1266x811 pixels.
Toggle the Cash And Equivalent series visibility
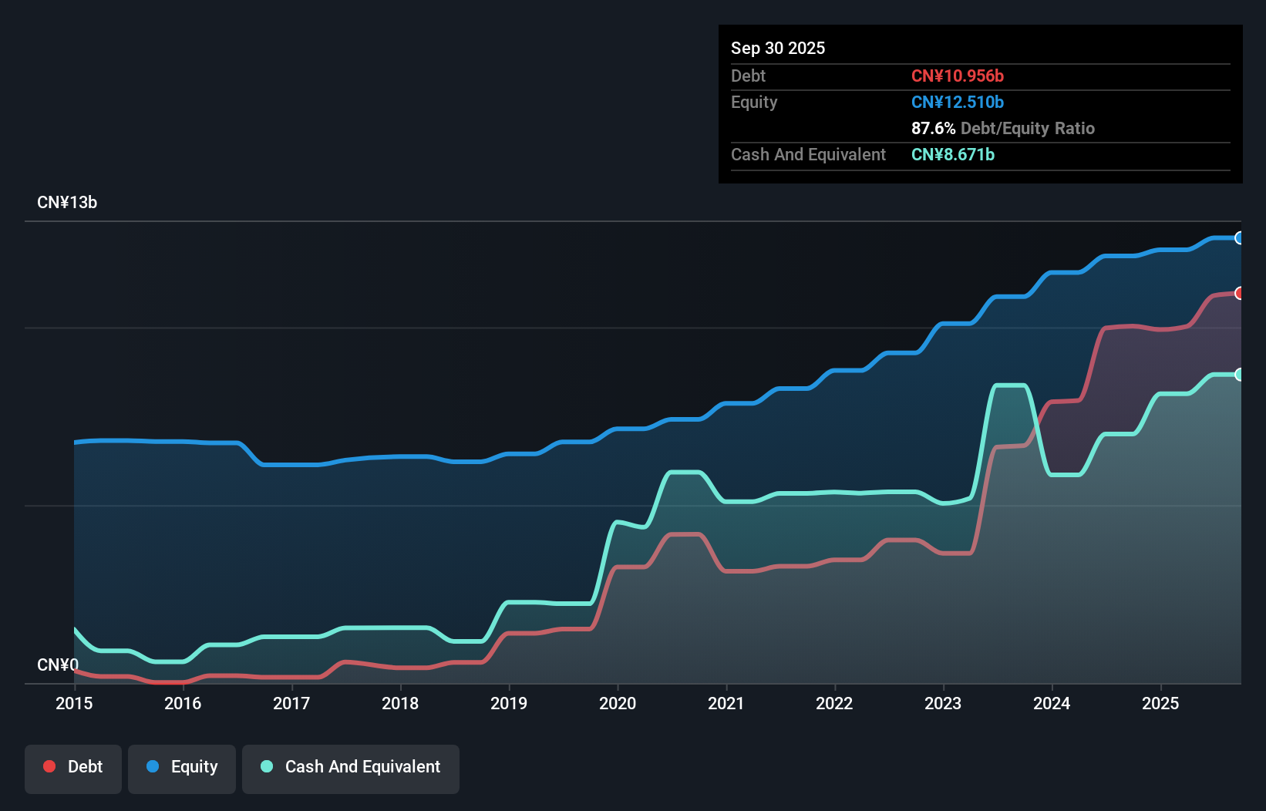point(351,767)
